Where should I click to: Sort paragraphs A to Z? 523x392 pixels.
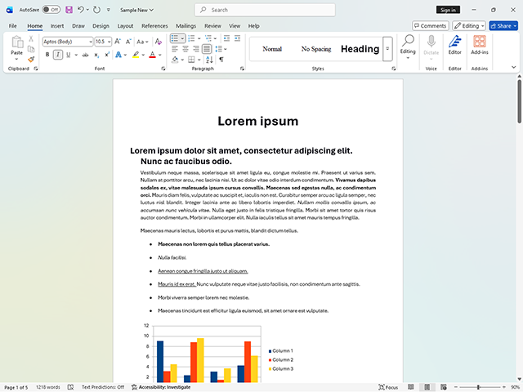[x=209, y=60]
